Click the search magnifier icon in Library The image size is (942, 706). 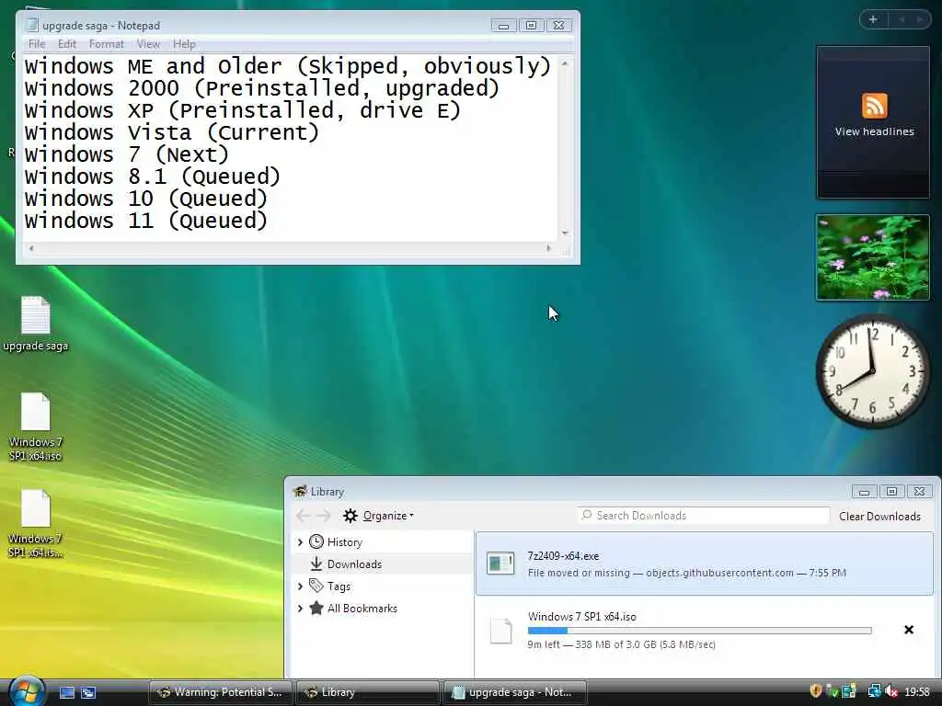coord(587,515)
